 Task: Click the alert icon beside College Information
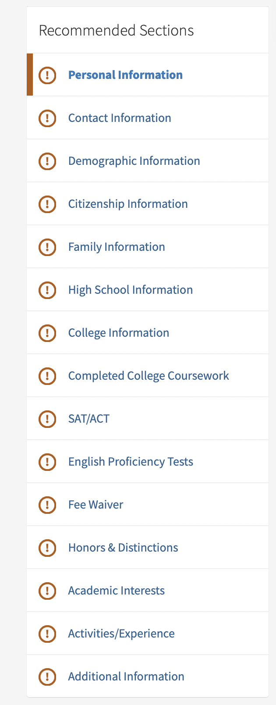point(47,333)
